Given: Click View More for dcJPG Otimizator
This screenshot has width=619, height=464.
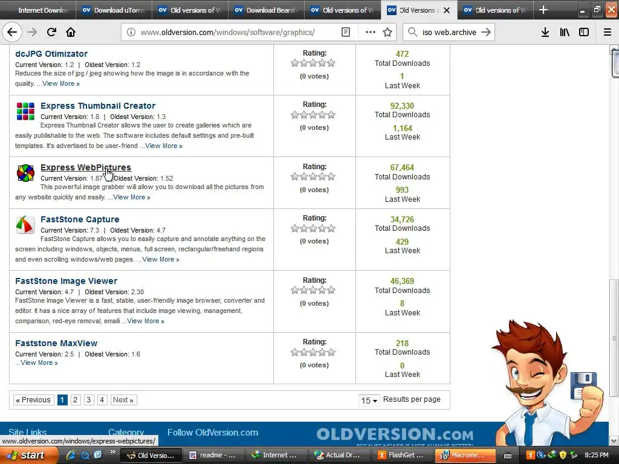Looking at the screenshot, I should (x=61, y=83).
